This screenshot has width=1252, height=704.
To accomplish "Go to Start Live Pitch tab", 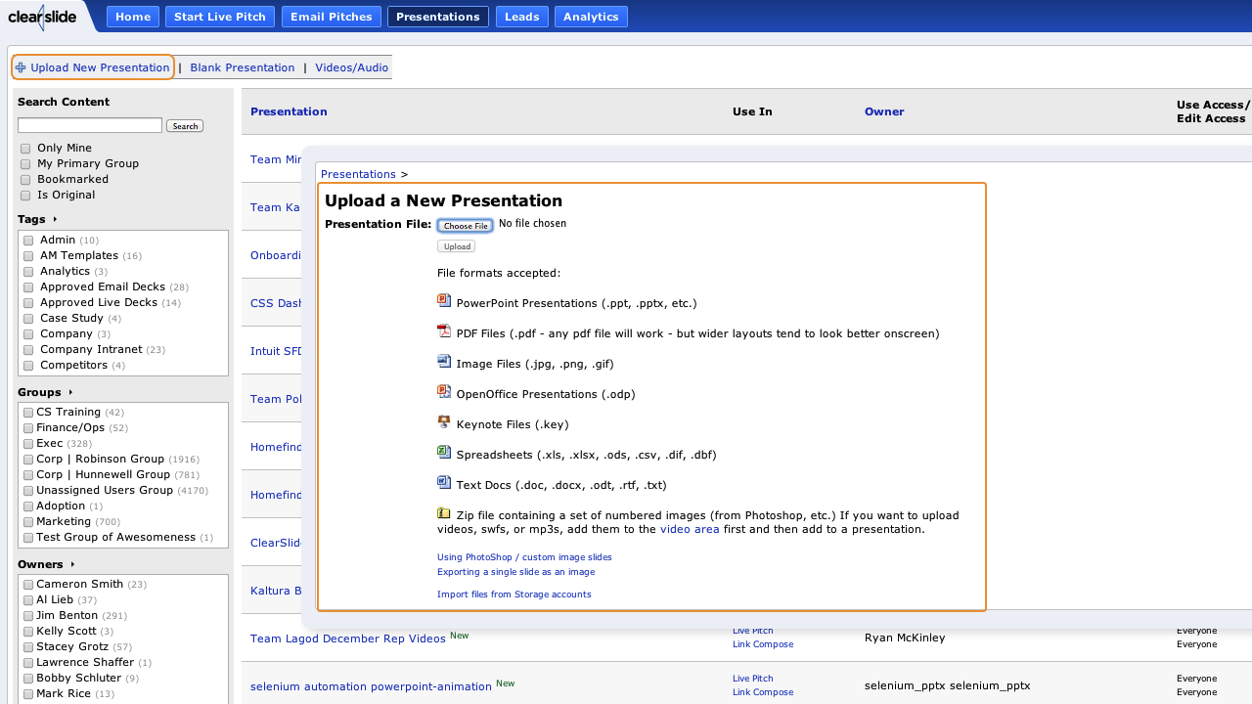I will click(x=219, y=17).
